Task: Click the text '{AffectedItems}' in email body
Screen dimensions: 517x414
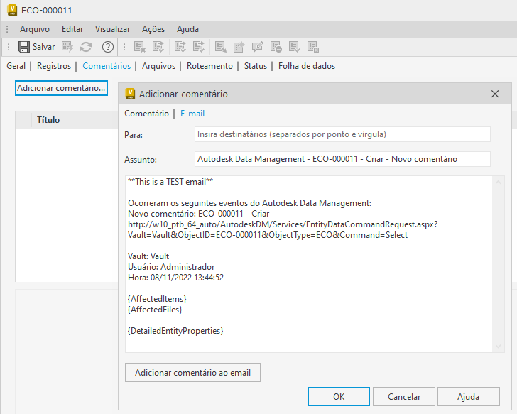Action: pyautogui.click(x=157, y=299)
